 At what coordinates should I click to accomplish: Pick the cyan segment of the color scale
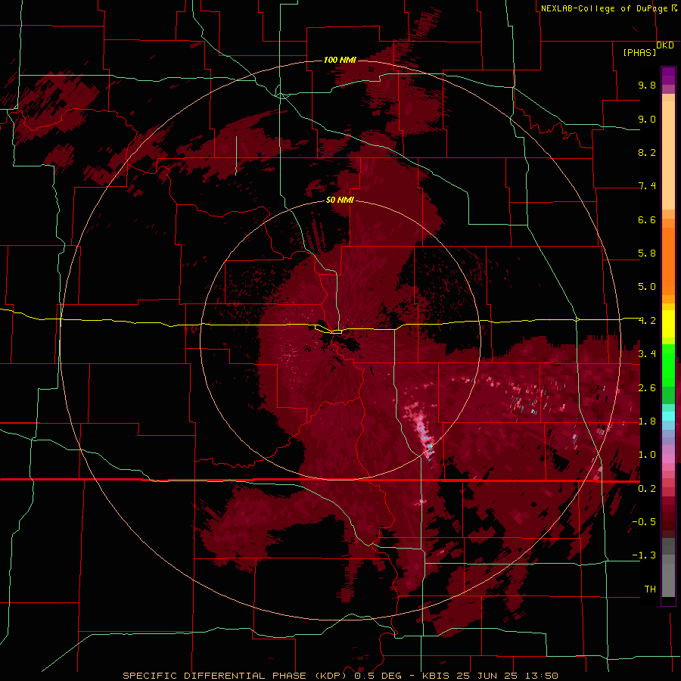[668, 416]
